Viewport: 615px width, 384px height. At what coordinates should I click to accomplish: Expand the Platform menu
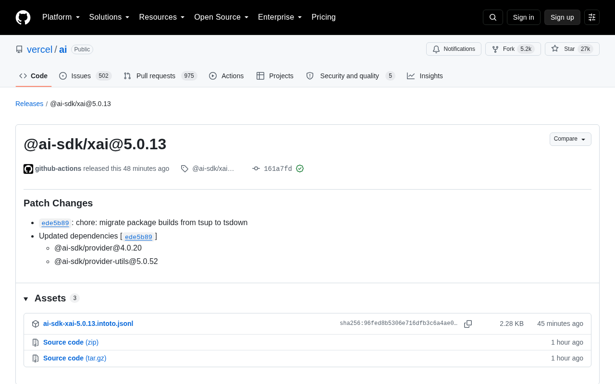click(61, 17)
